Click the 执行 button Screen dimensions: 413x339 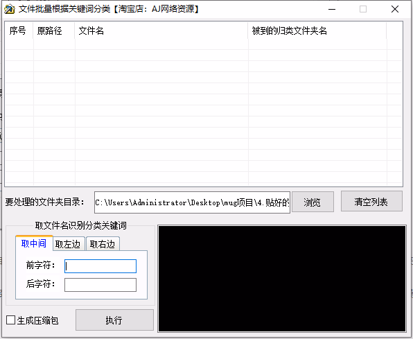click(114, 320)
